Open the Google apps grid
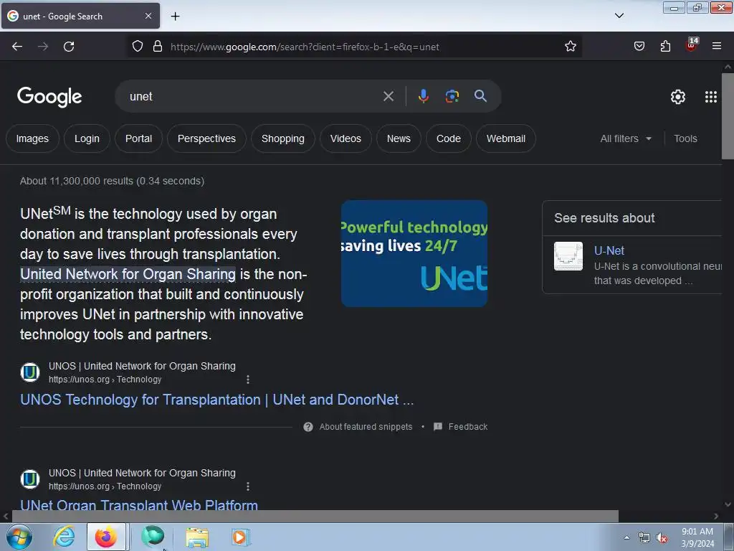 710,97
